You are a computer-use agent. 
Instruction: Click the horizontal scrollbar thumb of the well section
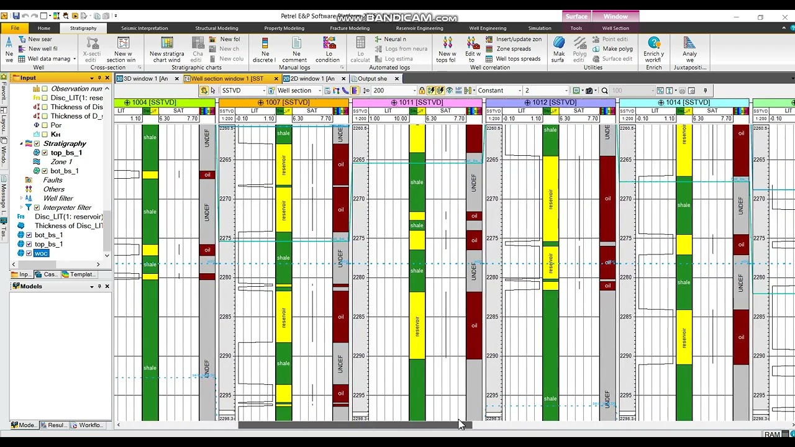[x=355, y=425]
